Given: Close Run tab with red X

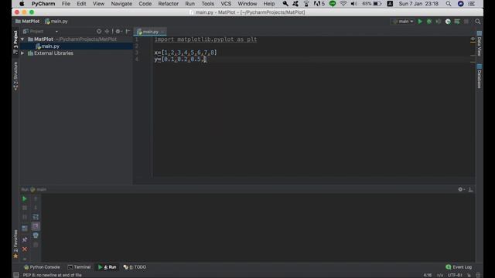Looking at the screenshot, I should (x=24, y=249).
